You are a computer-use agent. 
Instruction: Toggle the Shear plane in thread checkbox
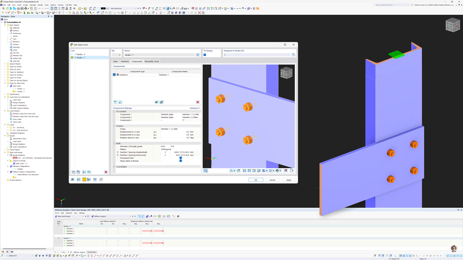tap(181, 161)
